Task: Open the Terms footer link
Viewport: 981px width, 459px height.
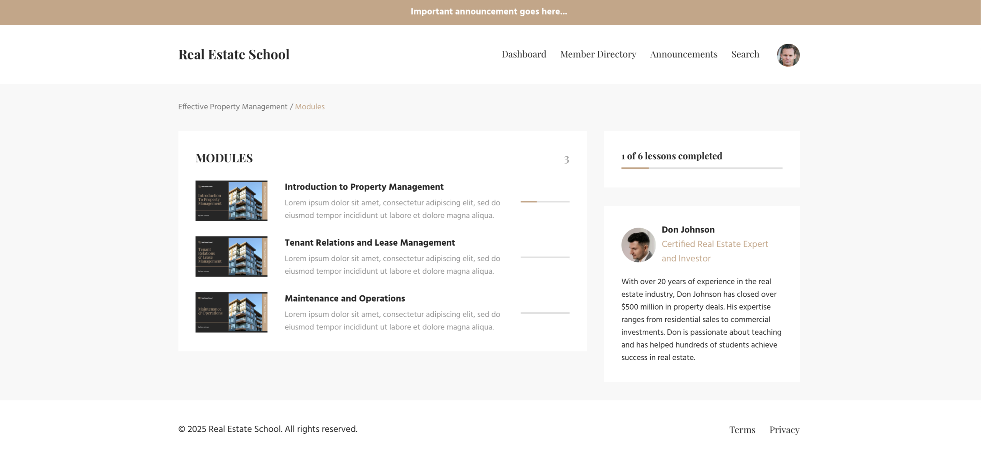Action: tap(742, 430)
